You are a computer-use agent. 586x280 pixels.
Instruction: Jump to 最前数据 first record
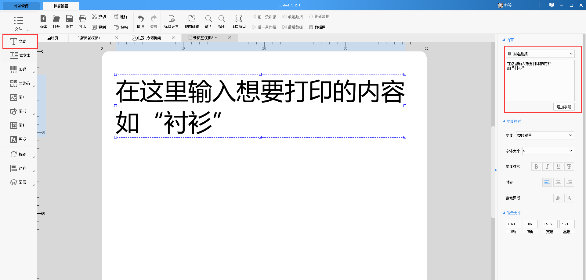click(292, 17)
